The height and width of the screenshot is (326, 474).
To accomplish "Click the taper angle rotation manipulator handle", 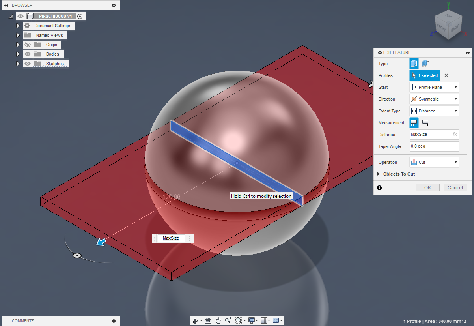I will 77,256.
